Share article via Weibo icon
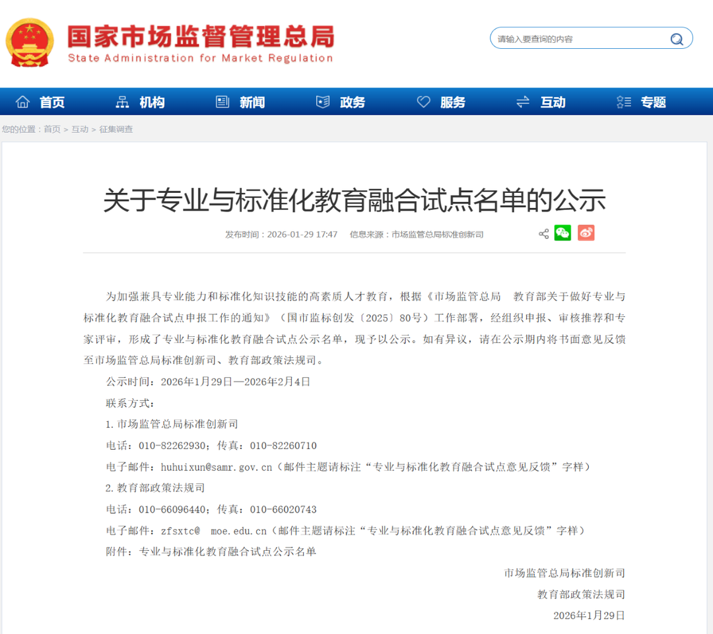This screenshot has width=713, height=634. [x=586, y=233]
